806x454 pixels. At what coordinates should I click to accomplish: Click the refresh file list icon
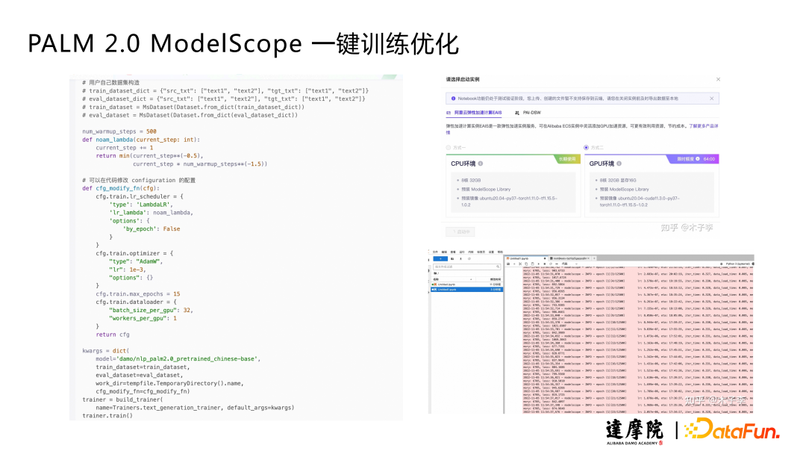click(x=469, y=258)
